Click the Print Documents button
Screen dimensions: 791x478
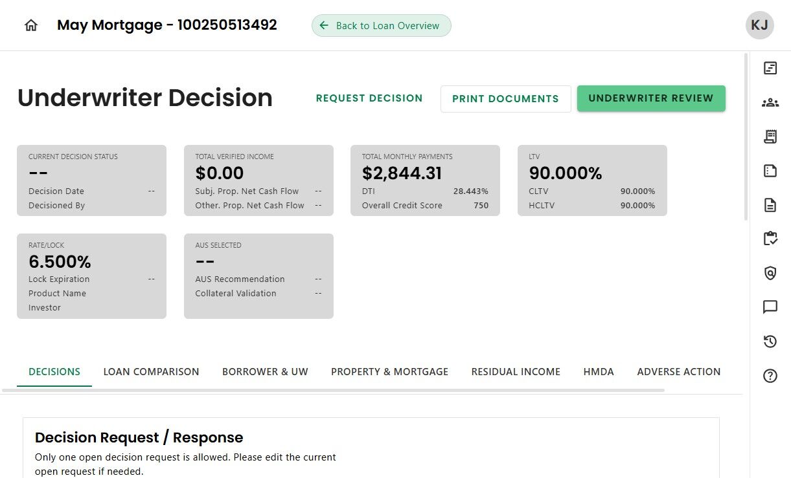click(505, 99)
